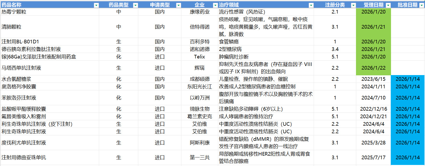Select the 注射用BL-B01D1 cell
This screenshot has width=425, height=166.
[20, 42]
